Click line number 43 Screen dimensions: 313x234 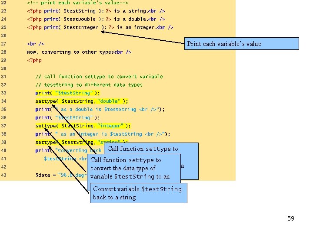tap(3, 175)
